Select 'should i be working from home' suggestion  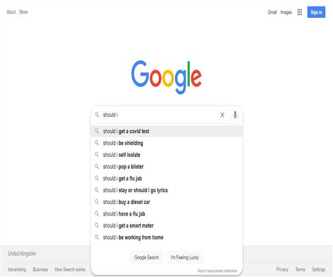pyautogui.click(x=133, y=238)
